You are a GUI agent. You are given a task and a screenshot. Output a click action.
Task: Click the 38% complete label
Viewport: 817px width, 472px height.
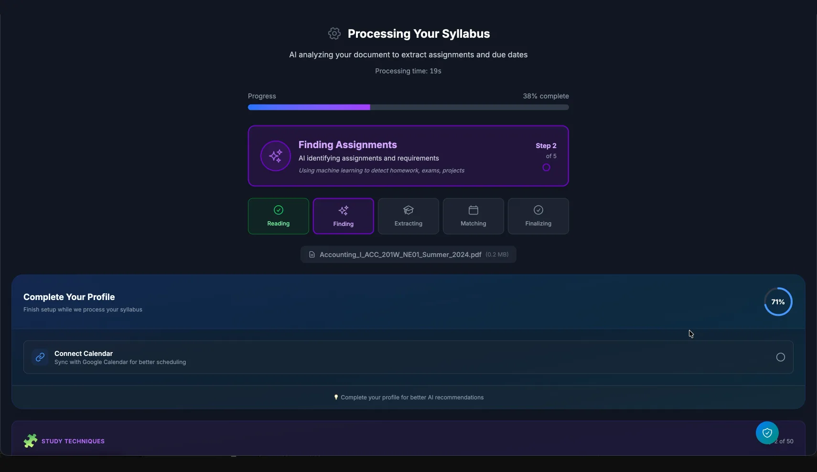click(x=546, y=96)
